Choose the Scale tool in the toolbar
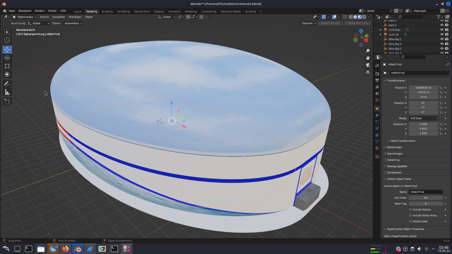Viewport: 452px width, 254px height. click(x=7, y=66)
